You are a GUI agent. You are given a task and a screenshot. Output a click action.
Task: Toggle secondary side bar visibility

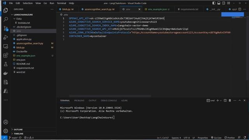tap(224, 3)
